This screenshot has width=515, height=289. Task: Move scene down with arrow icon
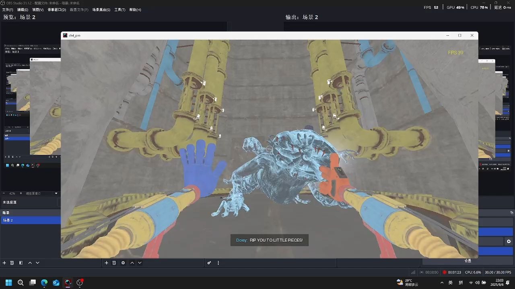coord(37,263)
